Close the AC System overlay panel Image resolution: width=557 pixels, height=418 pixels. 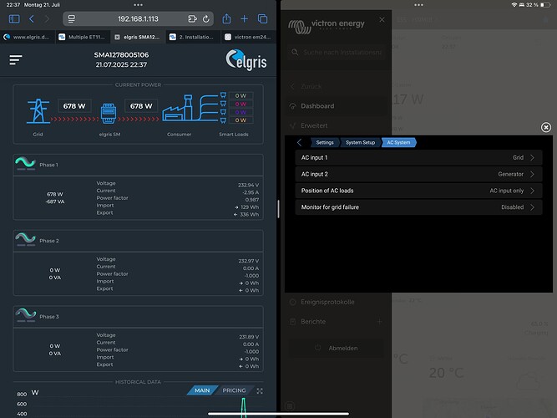coord(546,127)
